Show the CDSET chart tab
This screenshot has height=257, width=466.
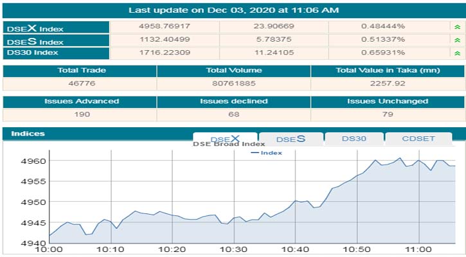418,139
